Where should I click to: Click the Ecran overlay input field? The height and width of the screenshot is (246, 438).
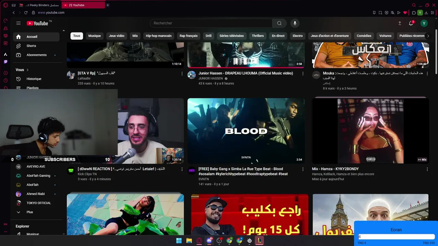point(396,237)
